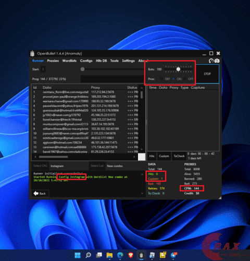The width and height of the screenshot is (250, 261).
Task: Switch to the Proxies tab
Action: click(53, 61)
